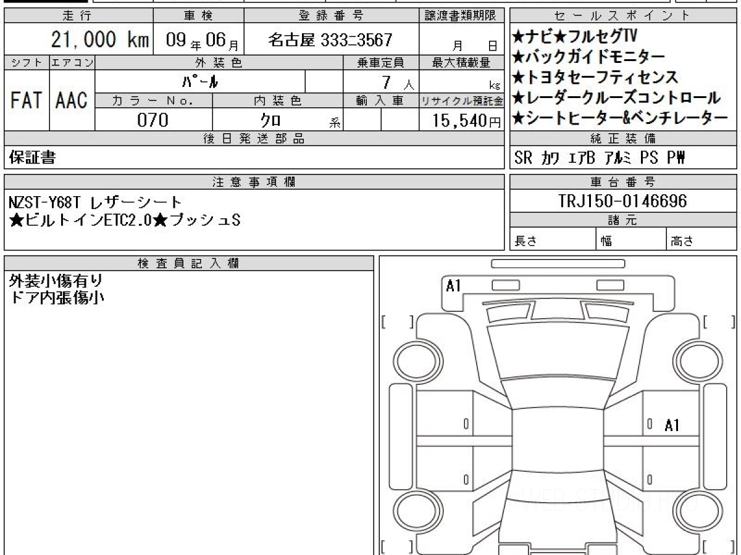Viewport: 741px width, 555px height.
Task: Select the 高さ dimension cell
Action: [701, 240]
